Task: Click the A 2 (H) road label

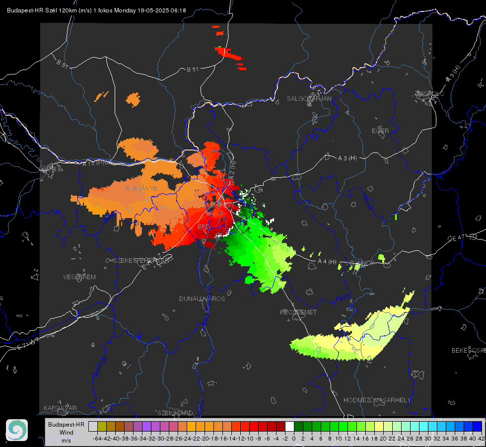Action: tap(233, 169)
